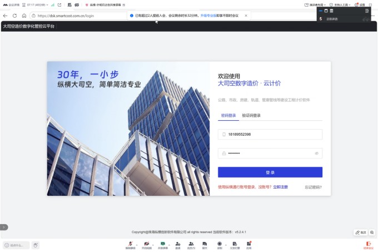Viewport: 378px width, 252px height.
Task: Click the browser home icon
Action: pos(24,16)
